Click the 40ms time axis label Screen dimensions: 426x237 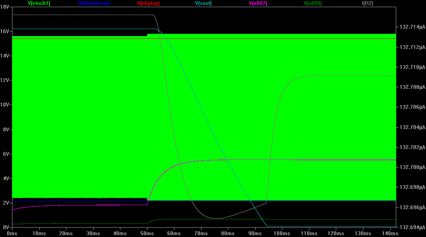[x=120, y=233]
